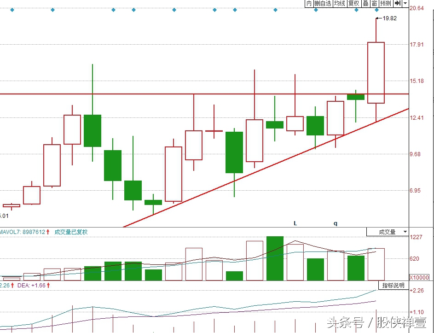
Task: Click the q marker below the candles
Action: [336, 223]
